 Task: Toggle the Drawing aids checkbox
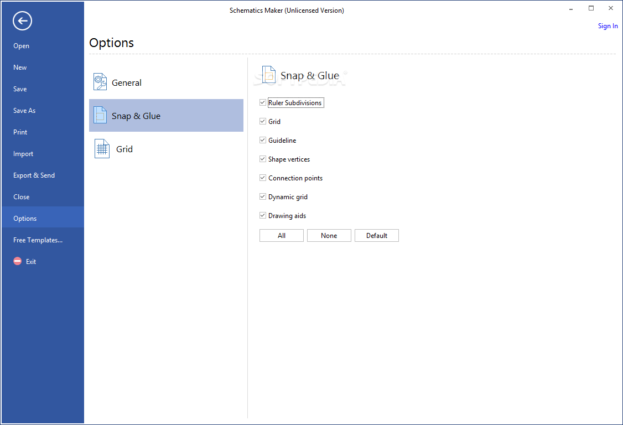[263, 215]
